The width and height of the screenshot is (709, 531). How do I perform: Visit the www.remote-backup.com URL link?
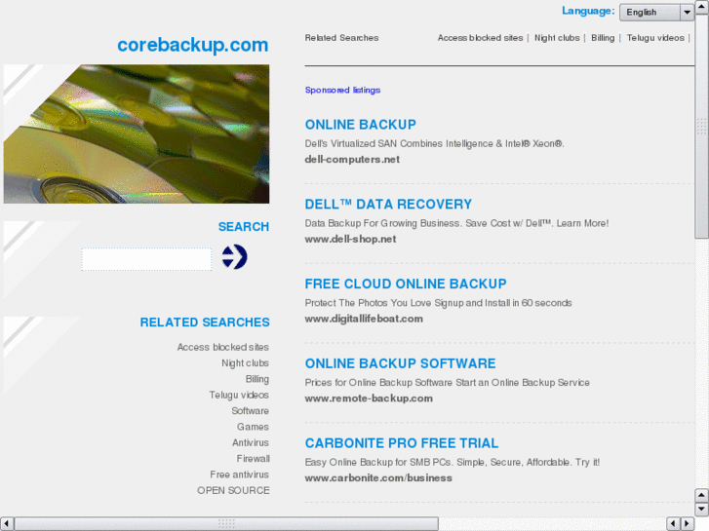point(369,398)
